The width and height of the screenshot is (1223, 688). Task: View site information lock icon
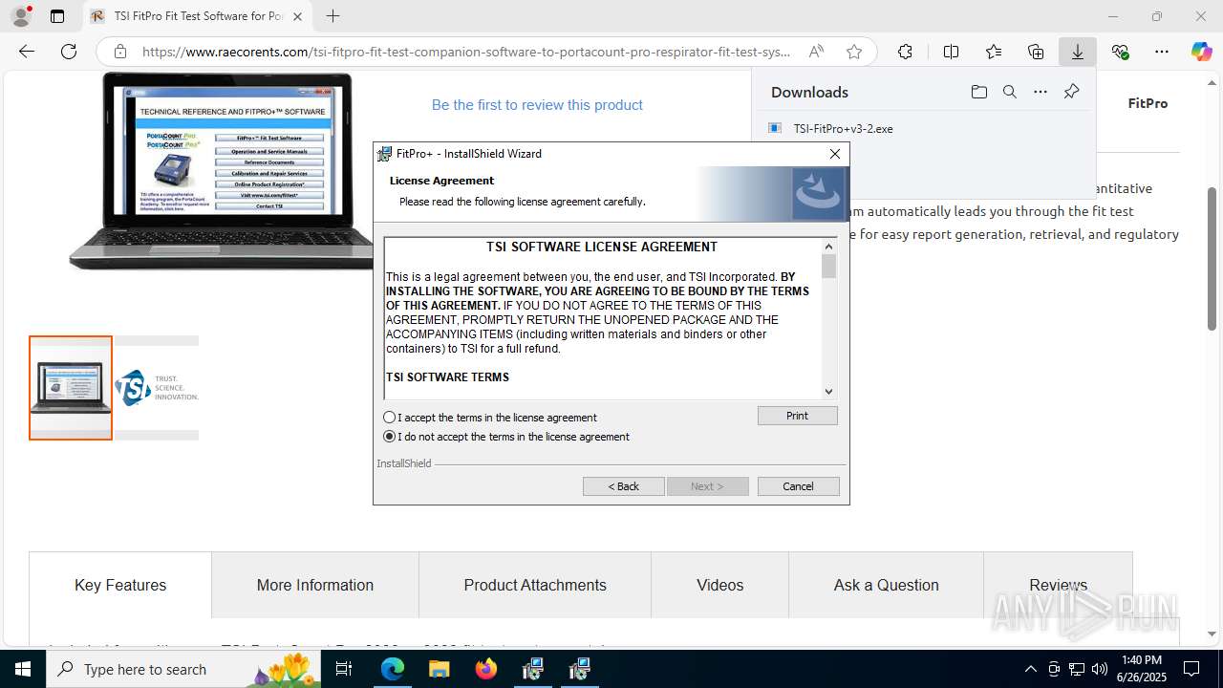pos(119,52)
